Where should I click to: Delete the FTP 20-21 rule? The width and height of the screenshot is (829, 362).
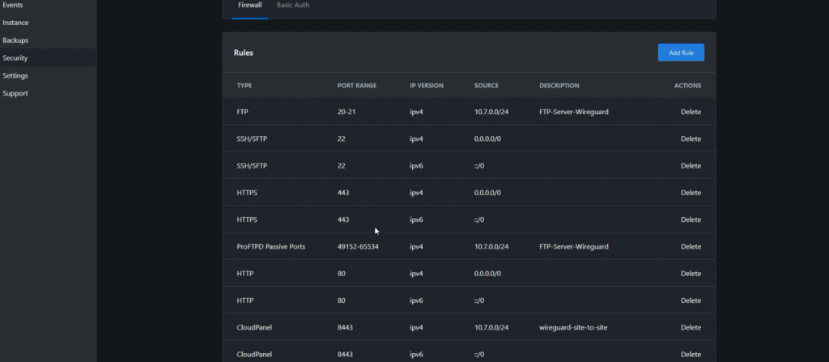[691, 112]
